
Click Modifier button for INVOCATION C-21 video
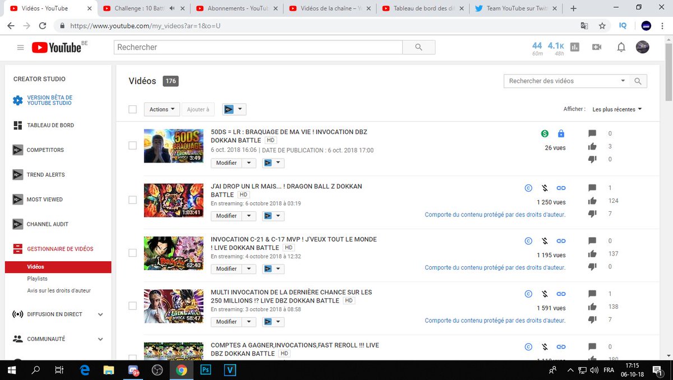[x=226, y=269]
